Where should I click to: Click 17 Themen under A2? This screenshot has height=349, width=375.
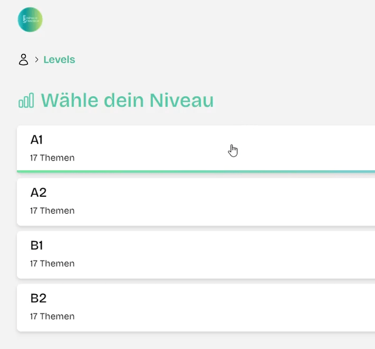pyautogui.click(x=52, y=211)
